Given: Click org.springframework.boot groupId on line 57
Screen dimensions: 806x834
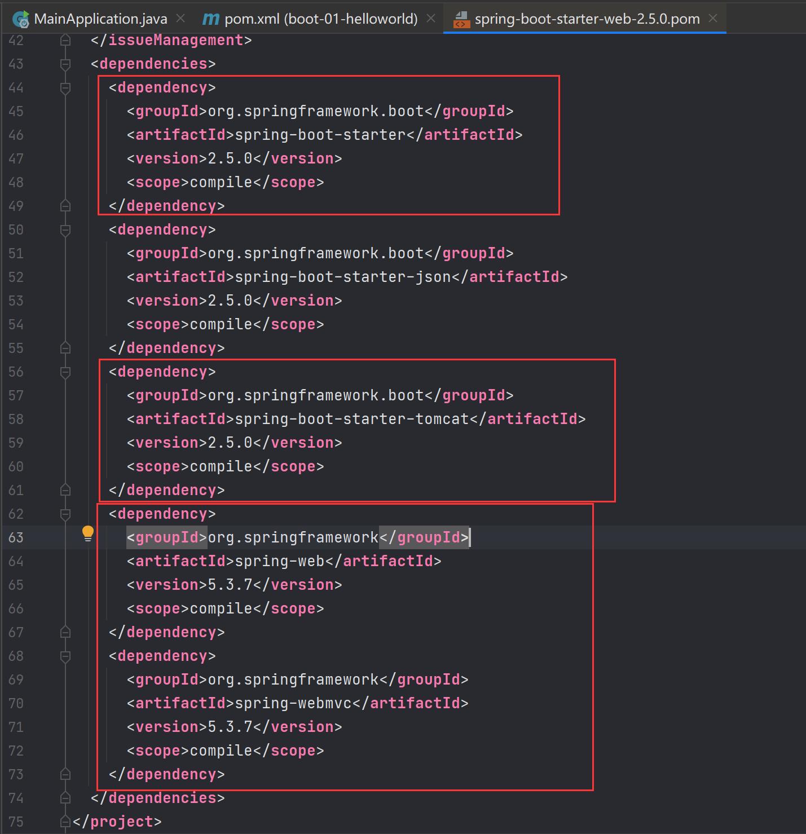Looking at the screenshot, I should click(316, 395).
